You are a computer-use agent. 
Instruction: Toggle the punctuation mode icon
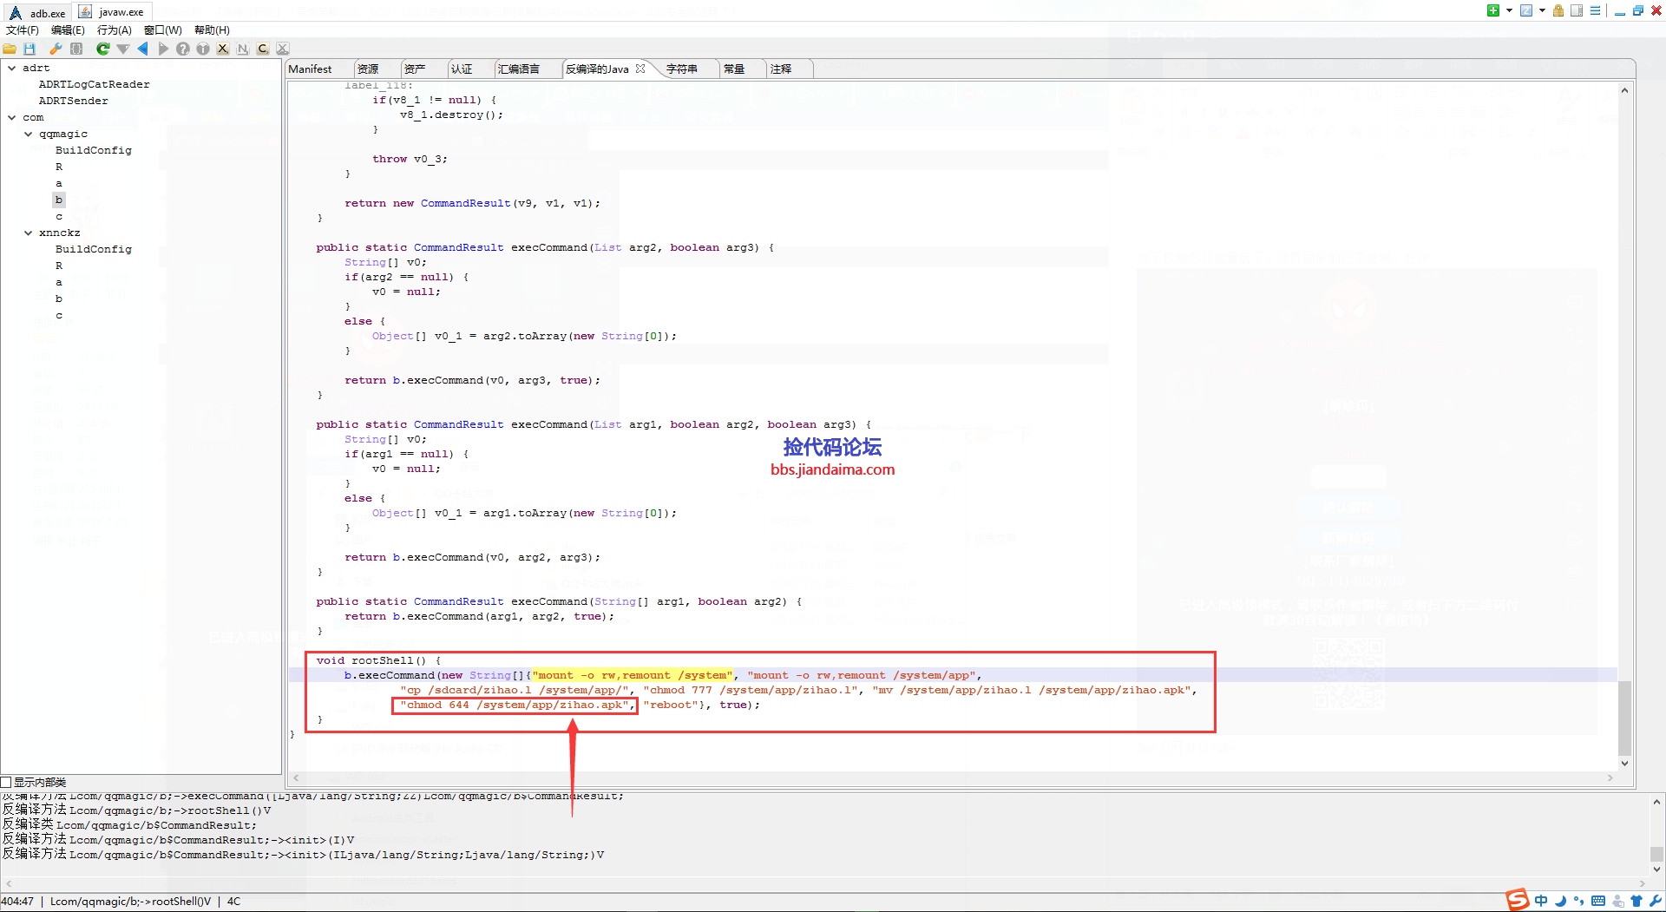(1578, 901)
